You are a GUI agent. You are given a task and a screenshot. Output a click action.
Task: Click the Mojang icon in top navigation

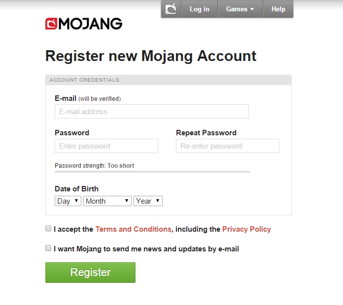click(x=171, y=9)
